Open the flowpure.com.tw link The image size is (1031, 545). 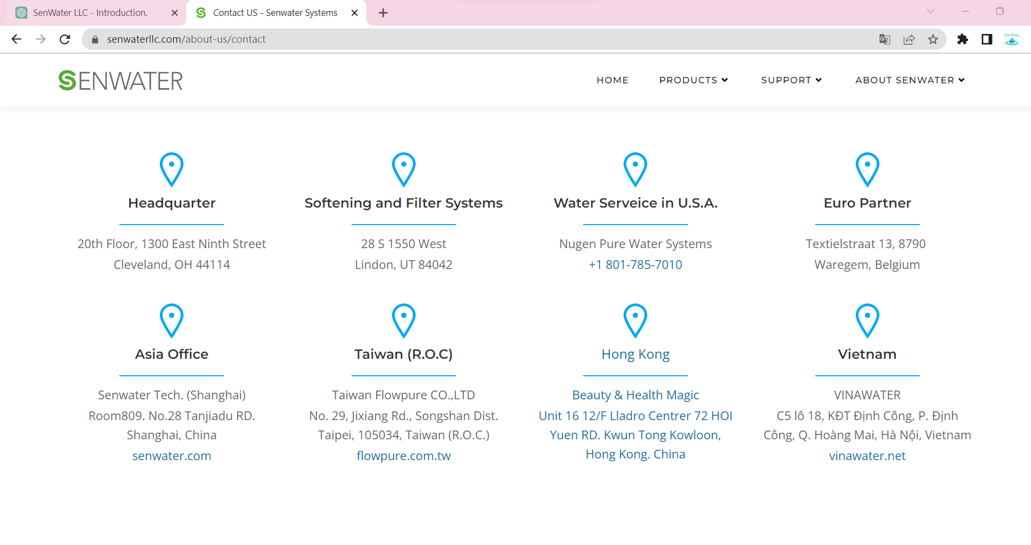click(x=404, y=456)
